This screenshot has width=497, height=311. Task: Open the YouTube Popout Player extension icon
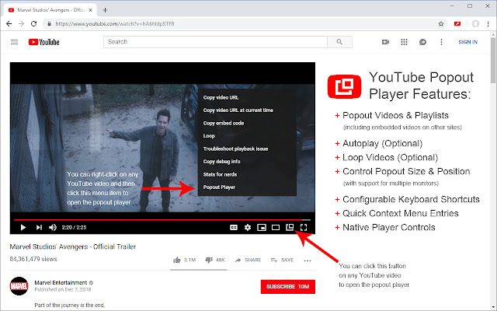[457, 24]
